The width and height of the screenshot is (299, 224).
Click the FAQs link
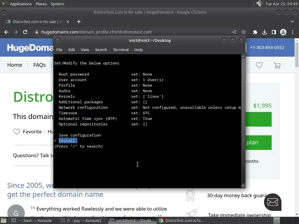(x=39, y=65)
